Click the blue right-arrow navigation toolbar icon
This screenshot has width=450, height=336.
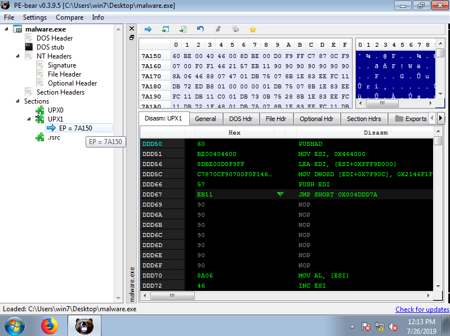tap(148, 29)
